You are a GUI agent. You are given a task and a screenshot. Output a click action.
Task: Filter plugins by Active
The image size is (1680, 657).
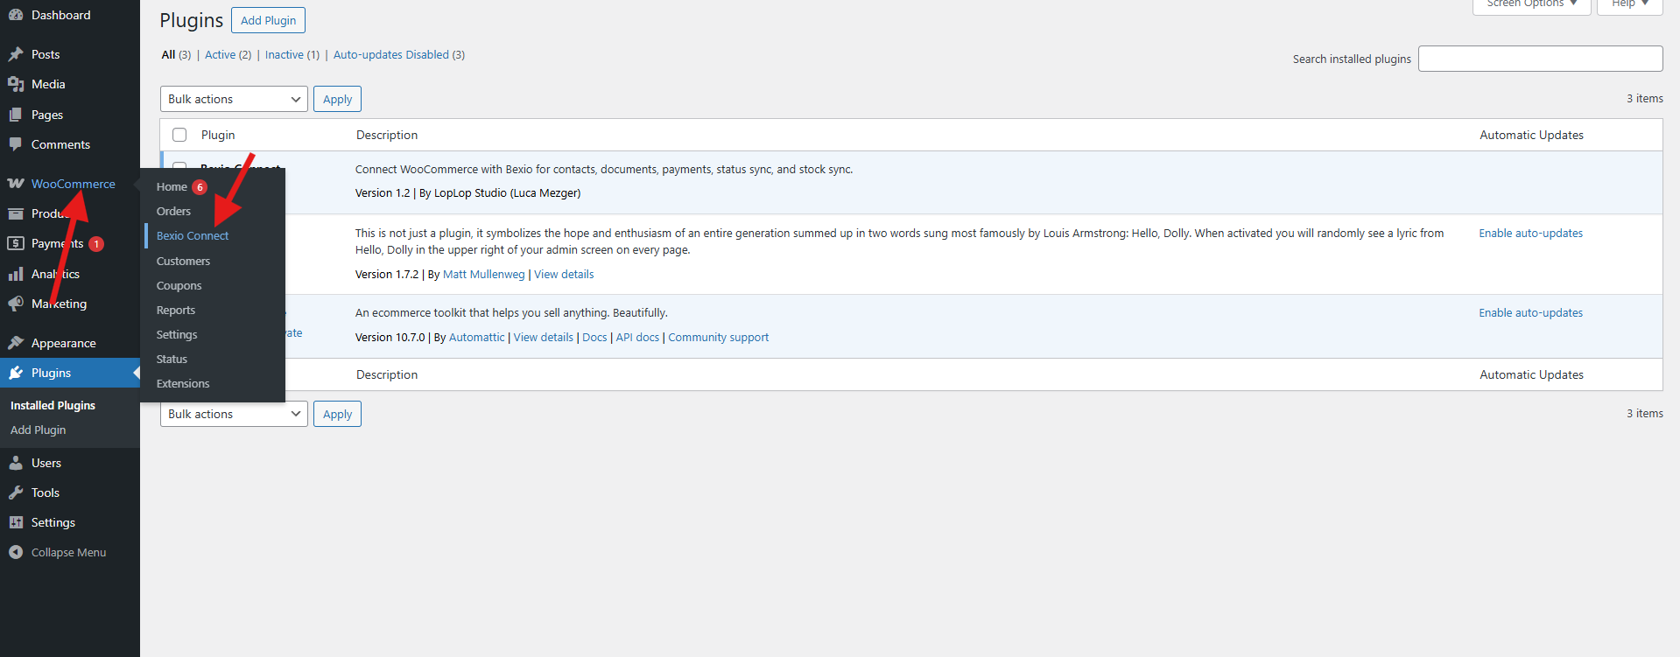(x=228, y=54)
